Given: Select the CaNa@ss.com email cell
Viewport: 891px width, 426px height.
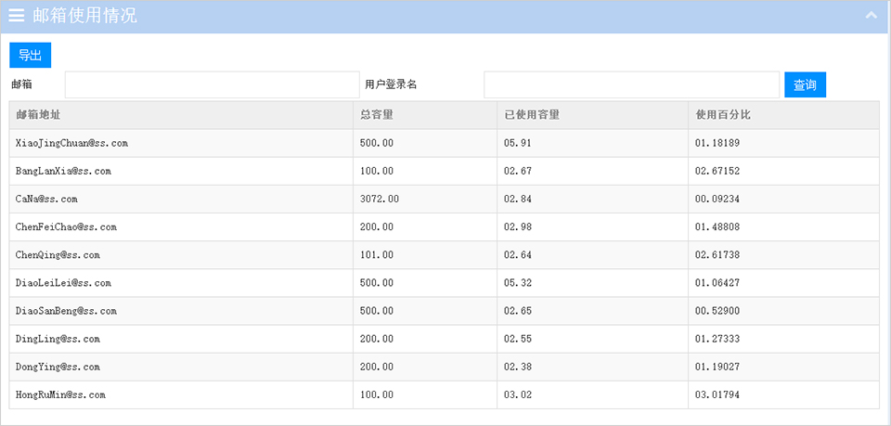Looking at the screenshot, I should click(x=181, y=200).
